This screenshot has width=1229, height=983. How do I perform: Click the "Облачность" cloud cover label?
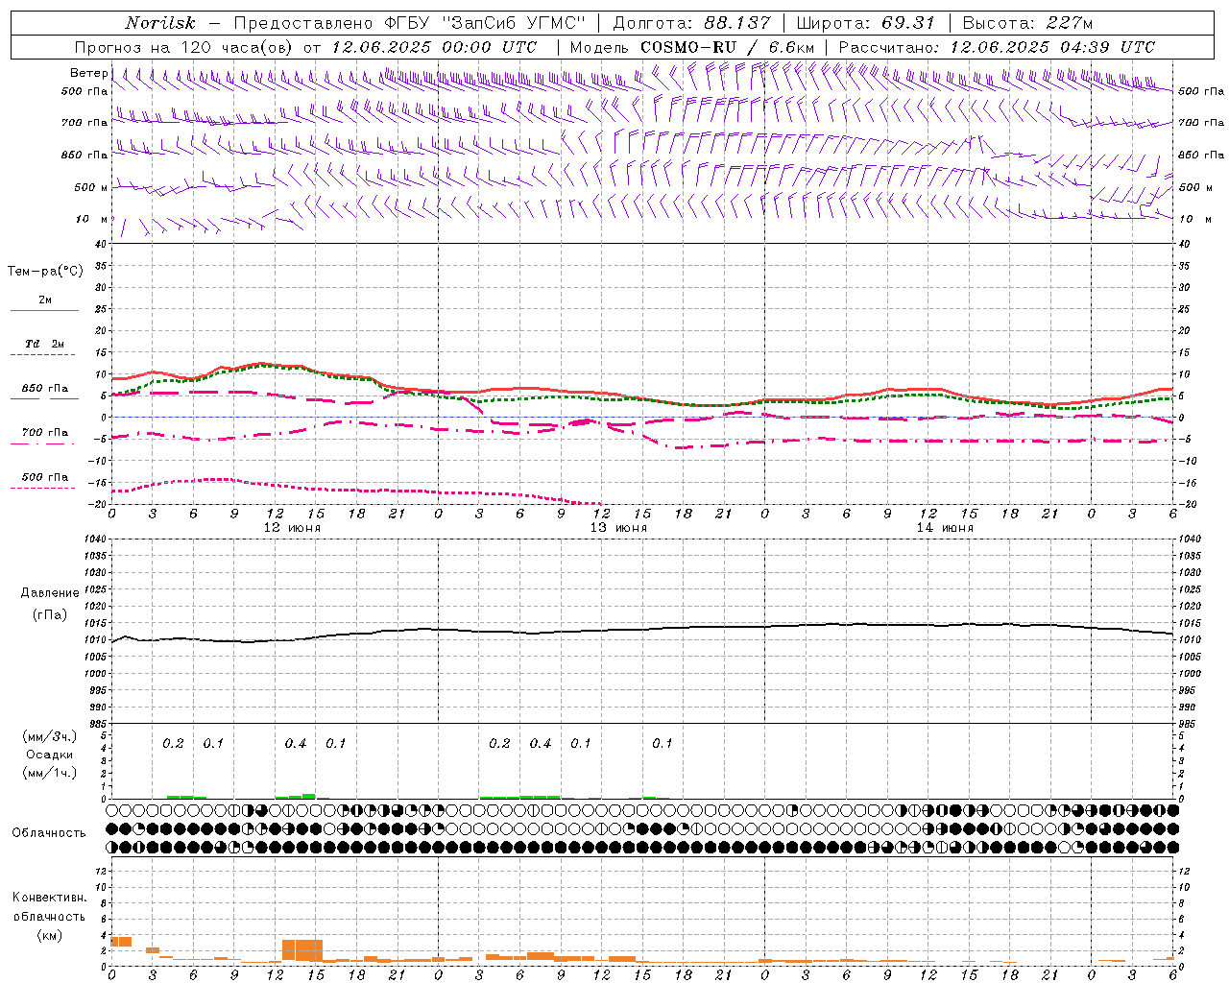(x=49, y=833)
